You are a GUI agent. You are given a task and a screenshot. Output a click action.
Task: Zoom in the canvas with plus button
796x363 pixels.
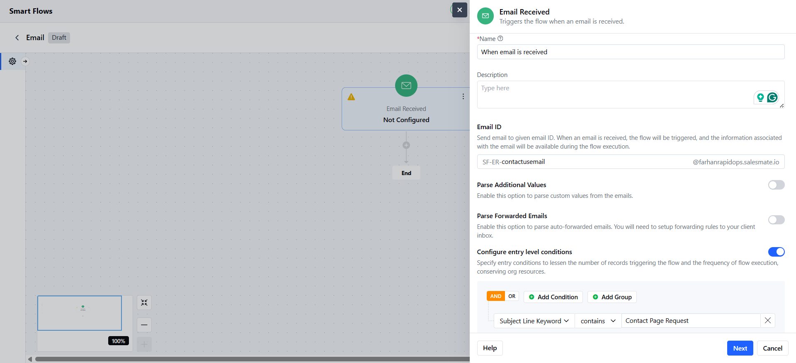click(144, 344)
